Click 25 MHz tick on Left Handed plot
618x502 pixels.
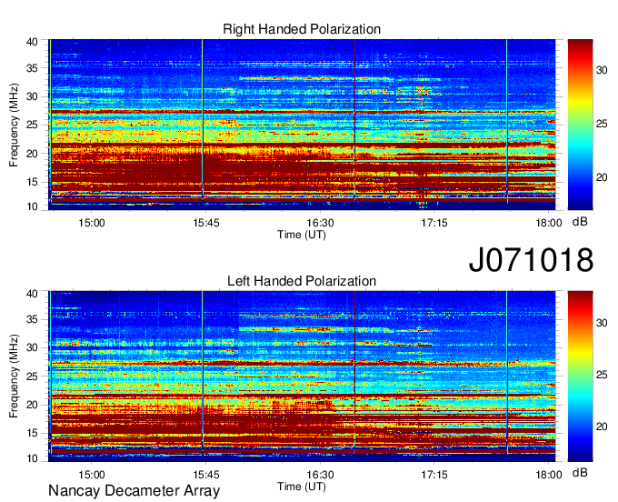click(x=32, y=376)
